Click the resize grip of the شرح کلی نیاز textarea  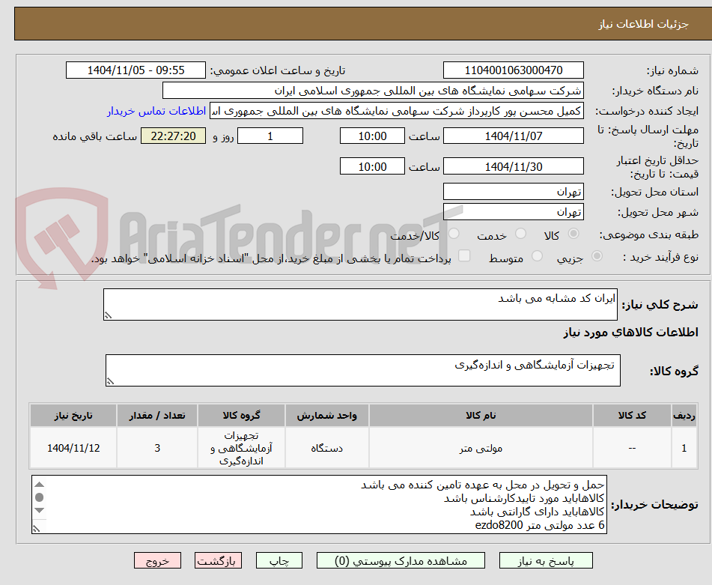point(107,316)
